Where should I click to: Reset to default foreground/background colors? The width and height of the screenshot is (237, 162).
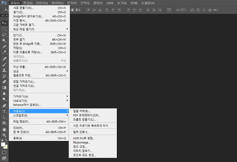[x=2, y=140]
